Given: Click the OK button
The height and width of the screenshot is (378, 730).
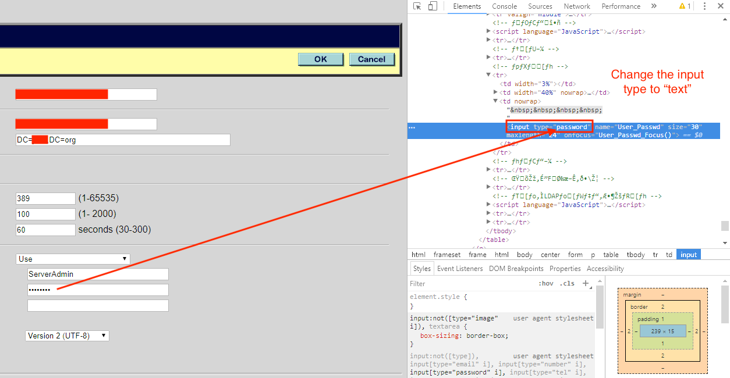Looking at the screenshot, I should point(321,59).
